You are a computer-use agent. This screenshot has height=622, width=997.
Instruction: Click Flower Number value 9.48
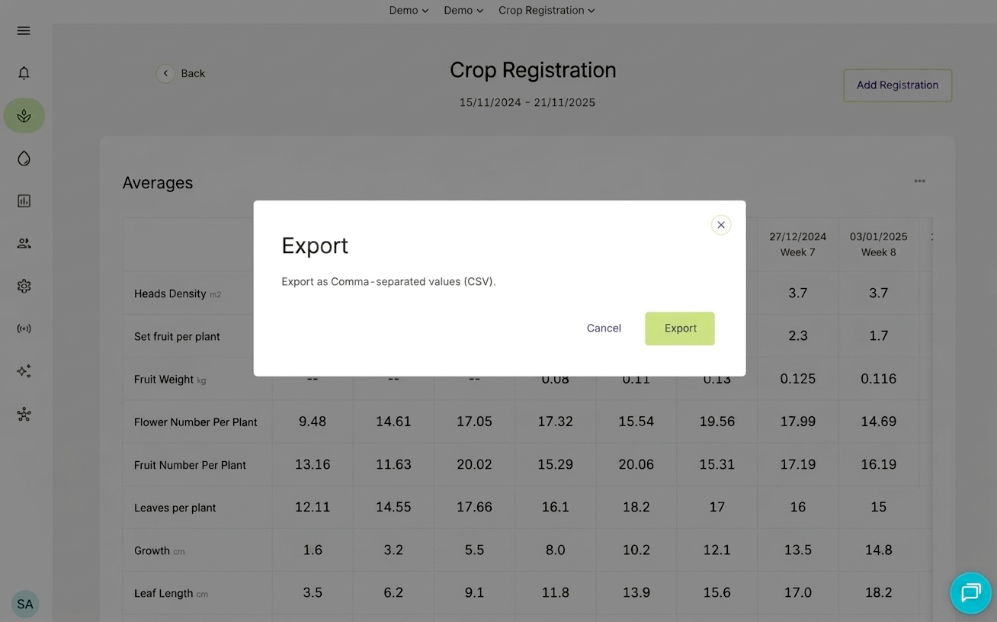pos(313,422)
